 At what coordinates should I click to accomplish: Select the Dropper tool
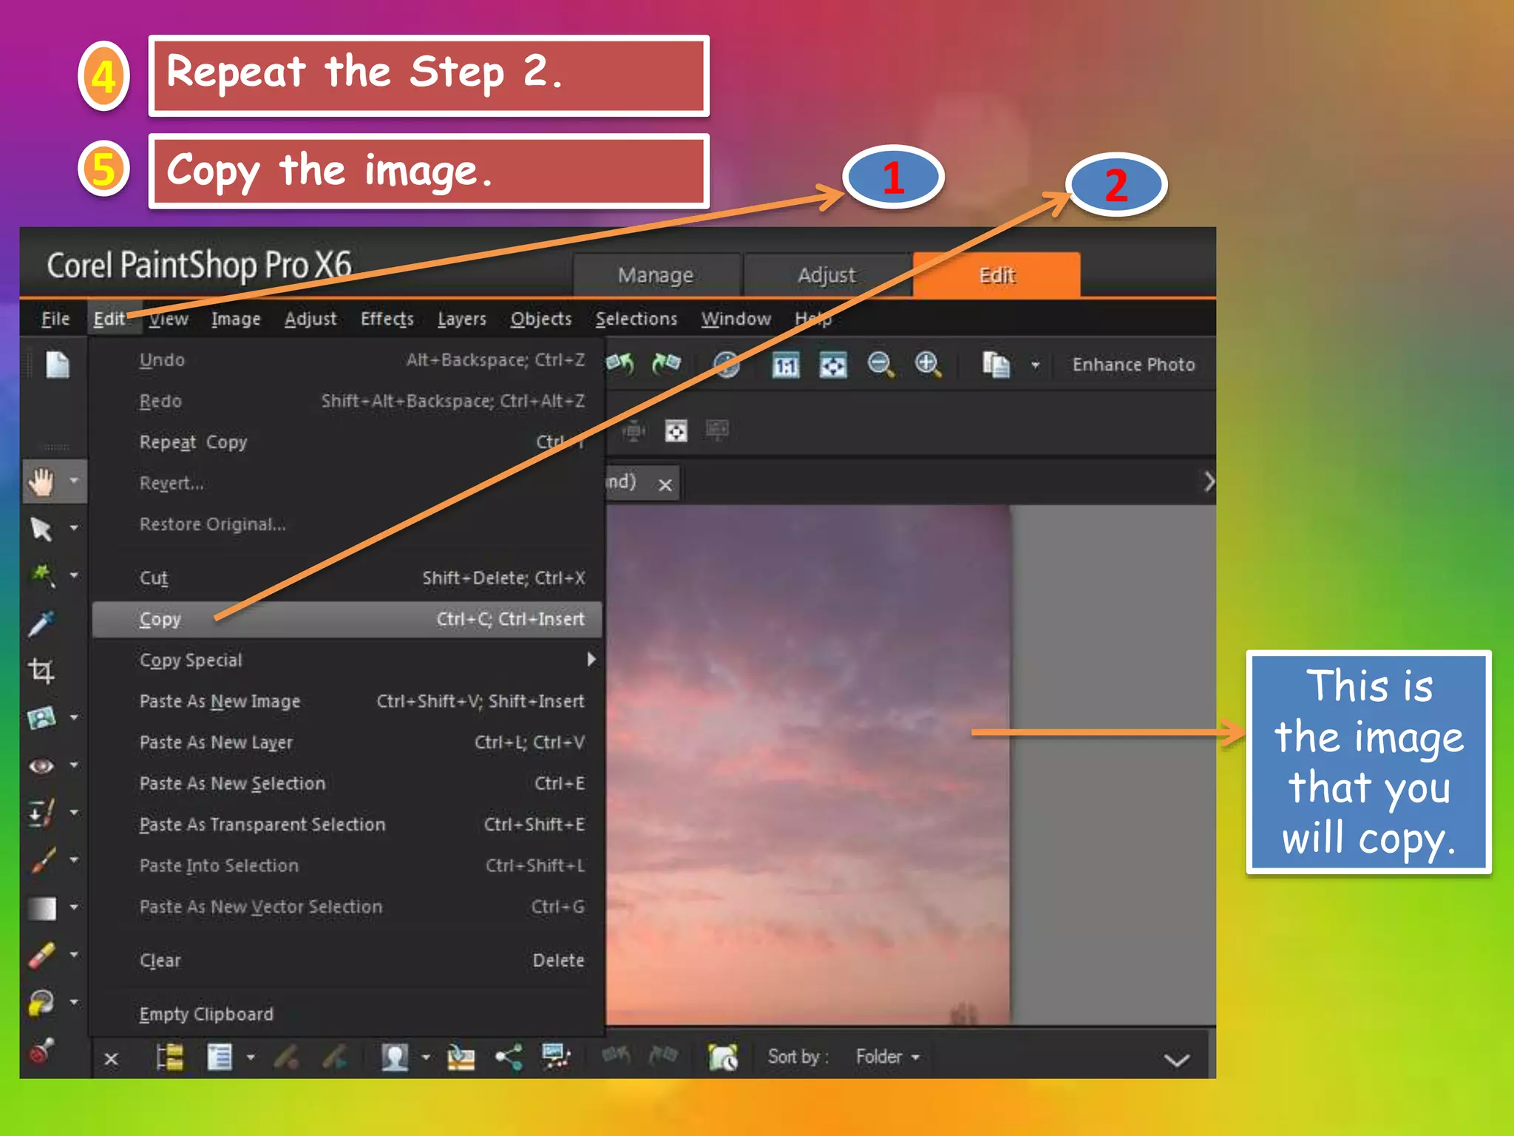point(41,623)
